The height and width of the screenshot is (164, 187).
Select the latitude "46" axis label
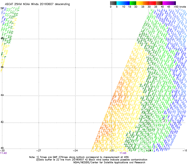(x=2, y=67)
